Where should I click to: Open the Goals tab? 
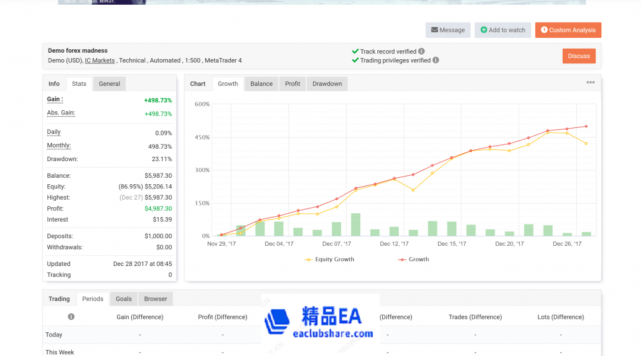pos(124,299)
